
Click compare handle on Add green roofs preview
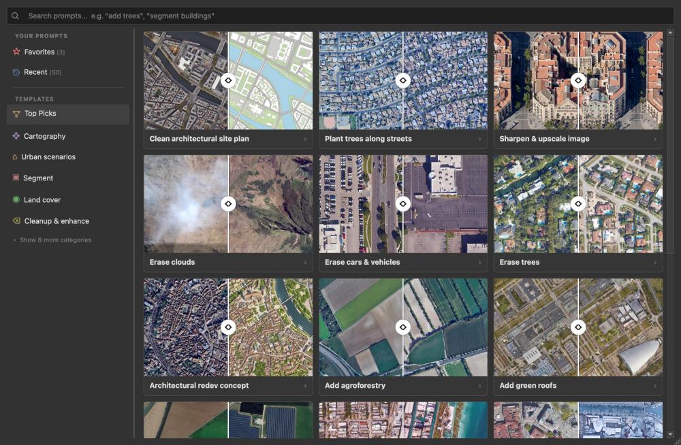click(x=578, y=327)
